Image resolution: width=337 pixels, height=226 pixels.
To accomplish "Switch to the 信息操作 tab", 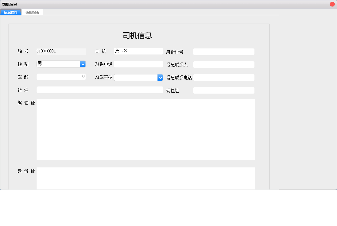I will coord(11,12).
